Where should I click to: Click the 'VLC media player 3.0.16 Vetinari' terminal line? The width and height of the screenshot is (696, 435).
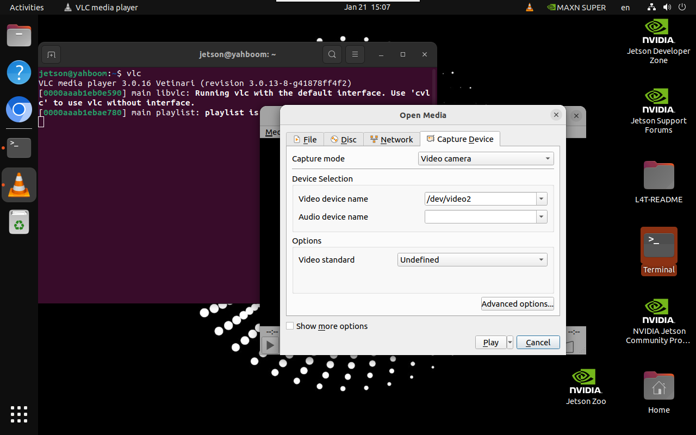(195, 83)
